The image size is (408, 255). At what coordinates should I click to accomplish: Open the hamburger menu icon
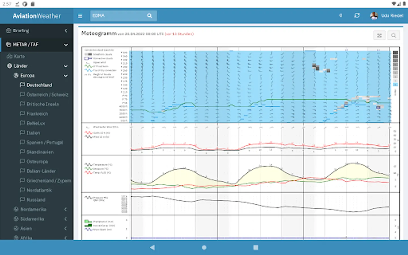point(80,16)
